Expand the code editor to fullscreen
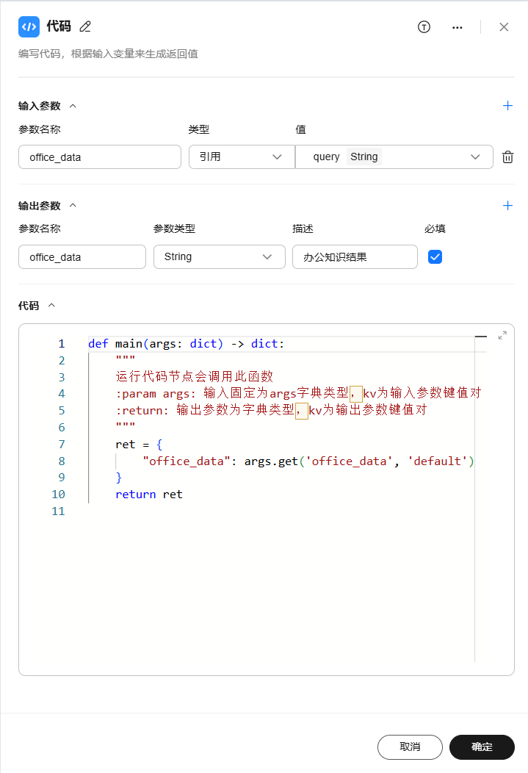This screenshot has width=528, height=773. coord(502,335)
